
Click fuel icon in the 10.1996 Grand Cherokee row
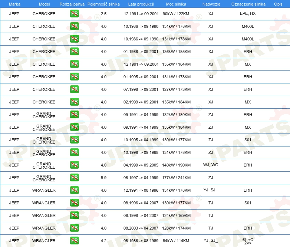click(74, 152)
